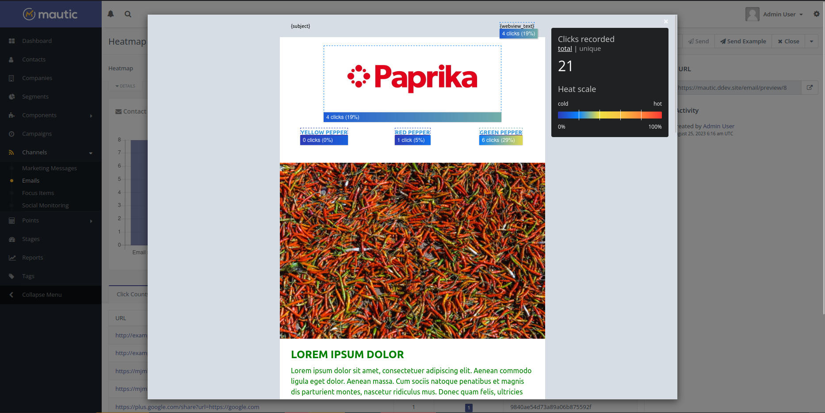Switch click counts to unique totals

click(x=590, y=49)
